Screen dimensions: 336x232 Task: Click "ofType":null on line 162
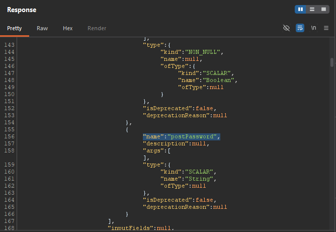(183, 186)
